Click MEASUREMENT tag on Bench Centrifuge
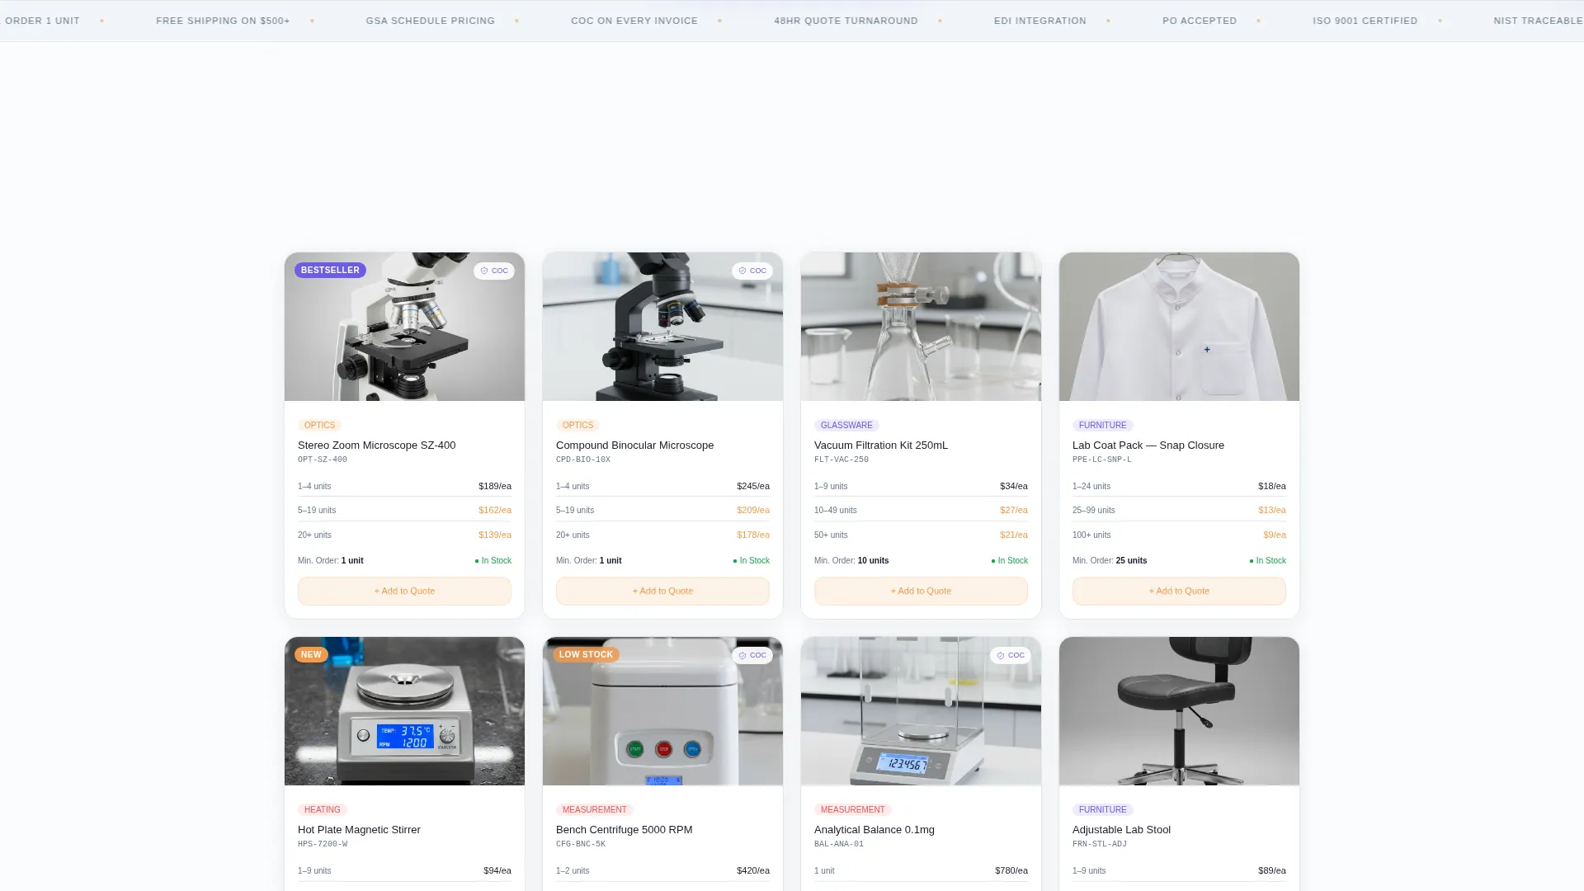 tap(594, 809)
